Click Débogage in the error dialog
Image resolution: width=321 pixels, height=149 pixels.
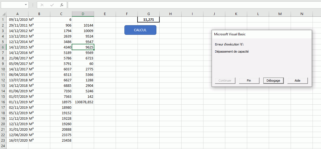(x=273, y=81)
